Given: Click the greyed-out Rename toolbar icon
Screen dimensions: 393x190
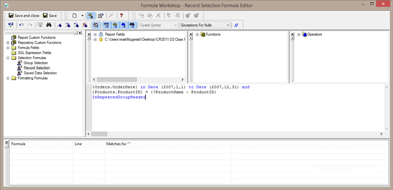Looking at the screenshot, I should (x=141, y=16).
